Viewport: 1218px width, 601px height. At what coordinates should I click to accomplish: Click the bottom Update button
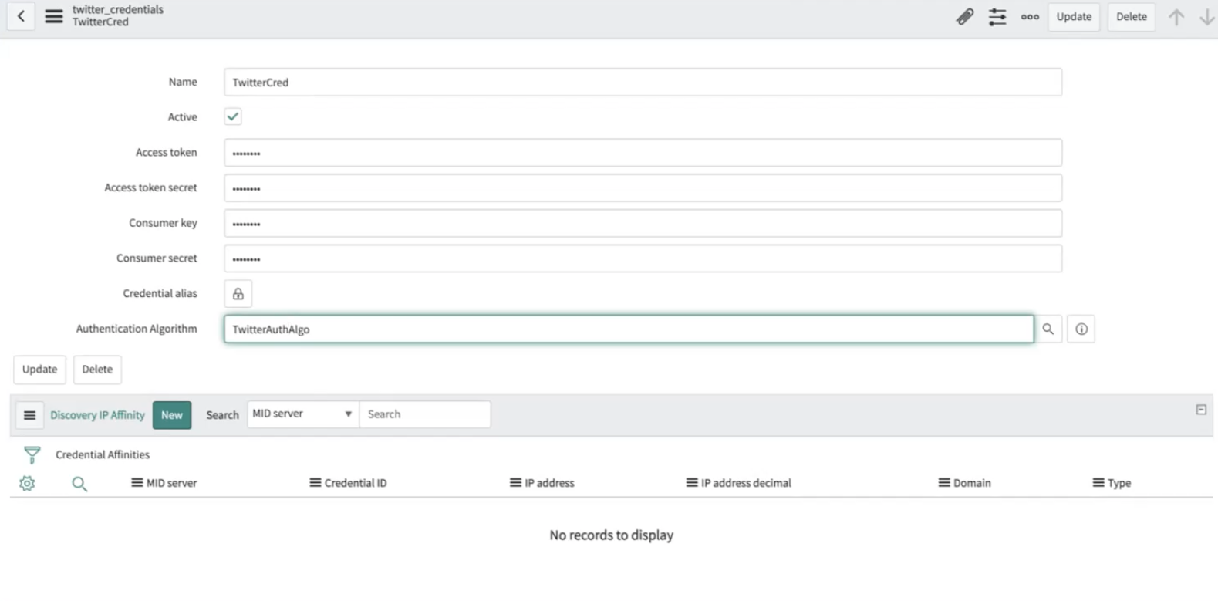pyautogui.click(x=39, y=370)
